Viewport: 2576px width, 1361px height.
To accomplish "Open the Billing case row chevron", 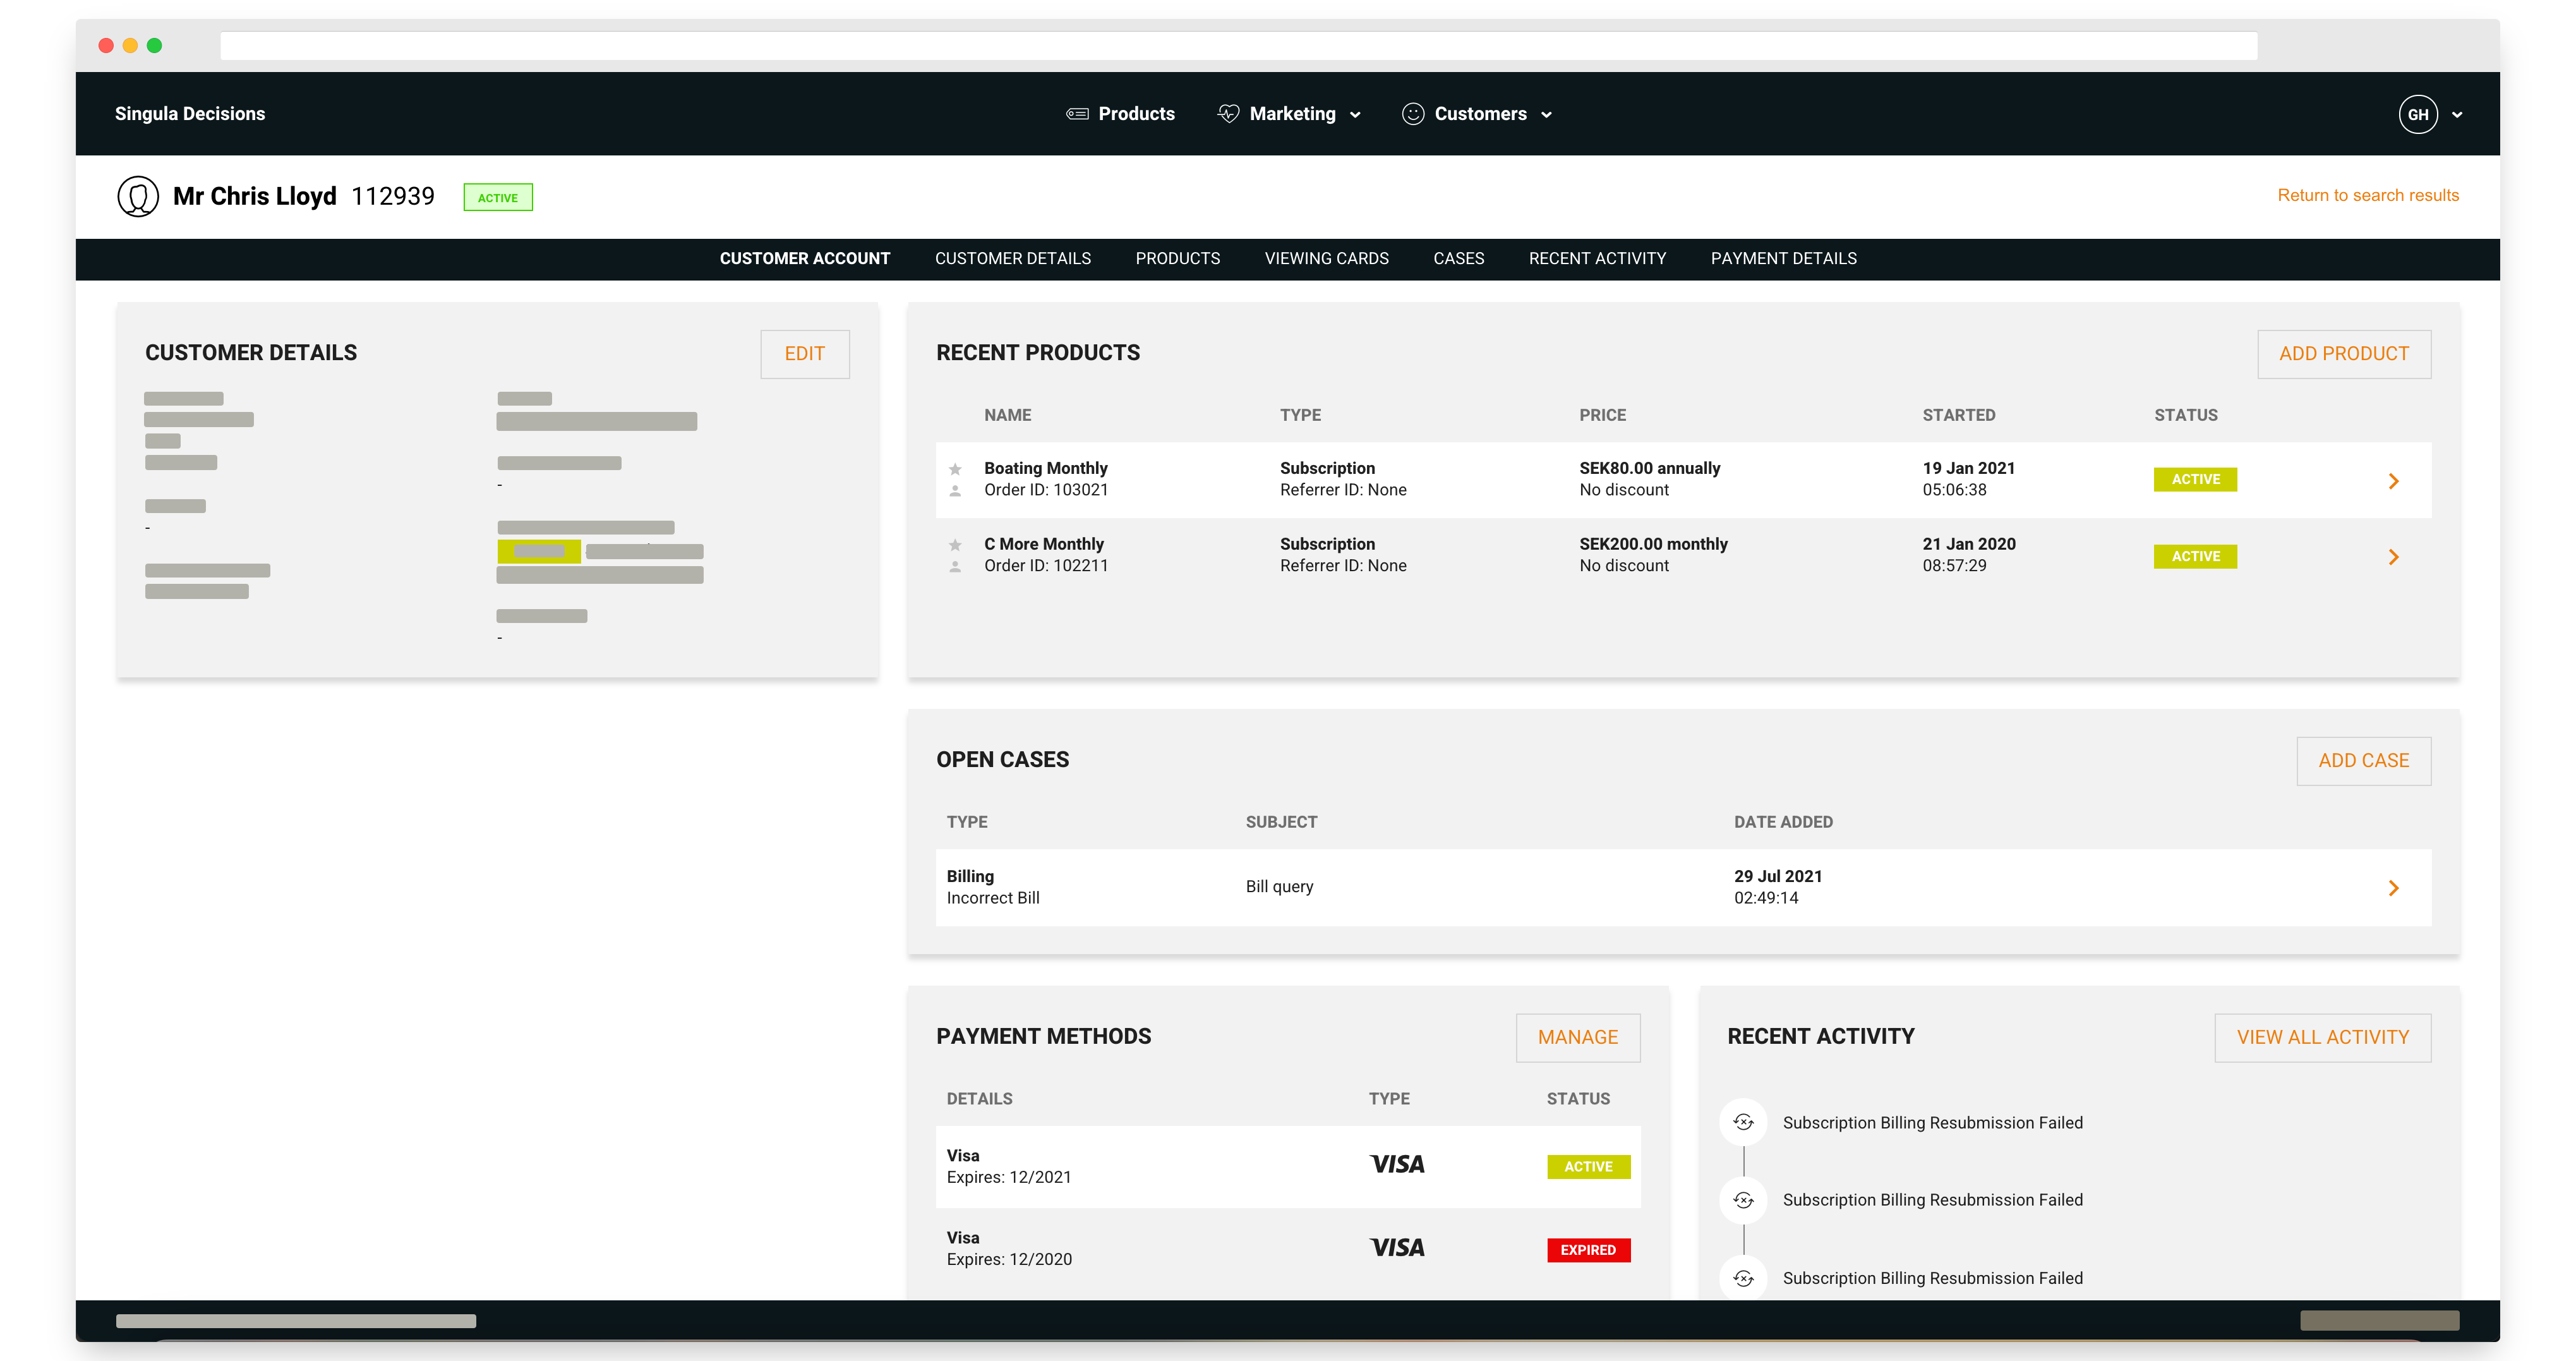I will [x=2393, y=888].
